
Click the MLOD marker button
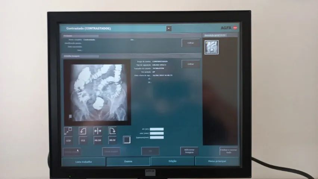98,140
